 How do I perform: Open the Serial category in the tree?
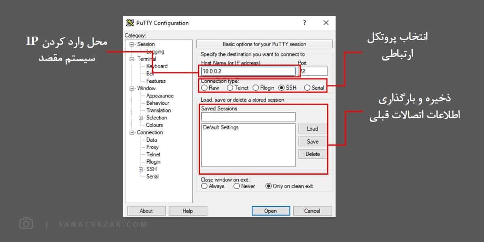pos(152,177)
